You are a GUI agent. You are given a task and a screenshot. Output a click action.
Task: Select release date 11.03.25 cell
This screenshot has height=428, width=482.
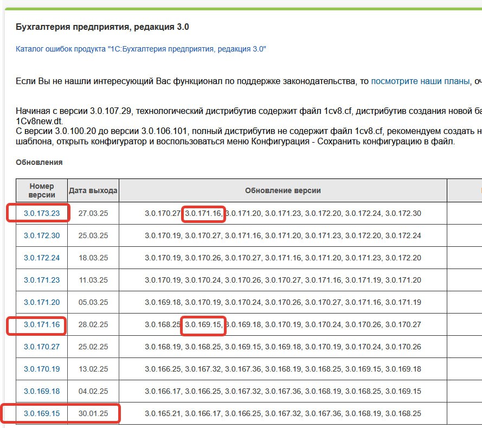coord(93,280)
